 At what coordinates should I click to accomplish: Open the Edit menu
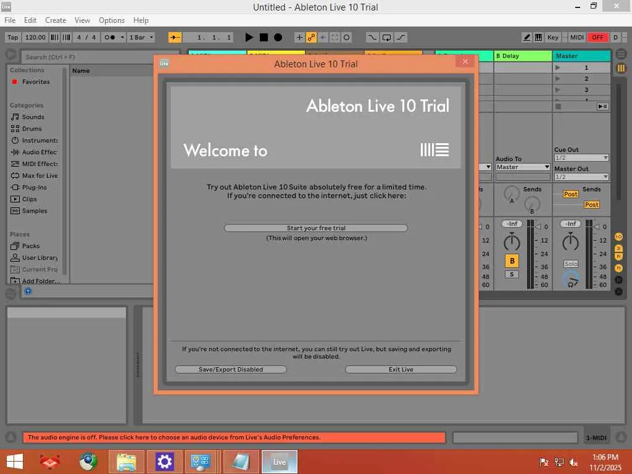tap(30, 20)
